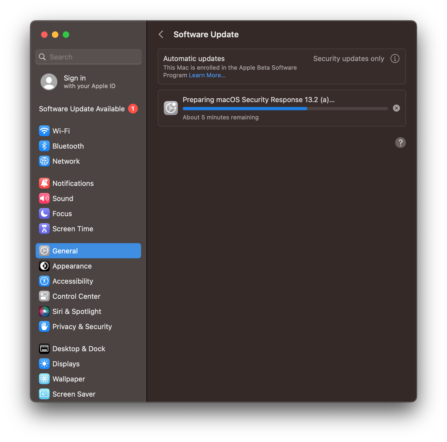Screen dimensions: 447x442
Task: Open Privacy & Security hand icon
Action: (44, 327)
